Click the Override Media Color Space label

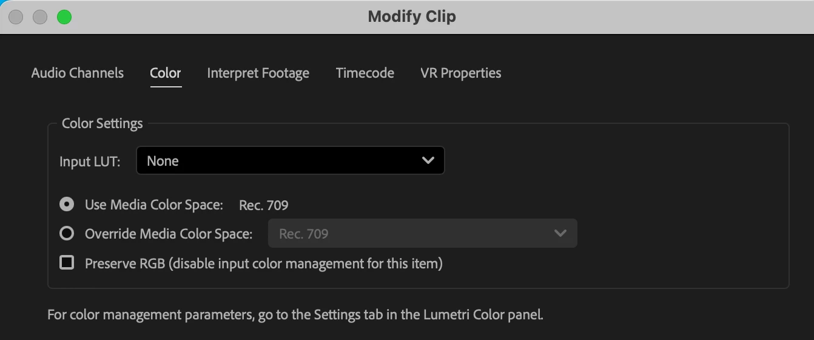click(169, 234)
